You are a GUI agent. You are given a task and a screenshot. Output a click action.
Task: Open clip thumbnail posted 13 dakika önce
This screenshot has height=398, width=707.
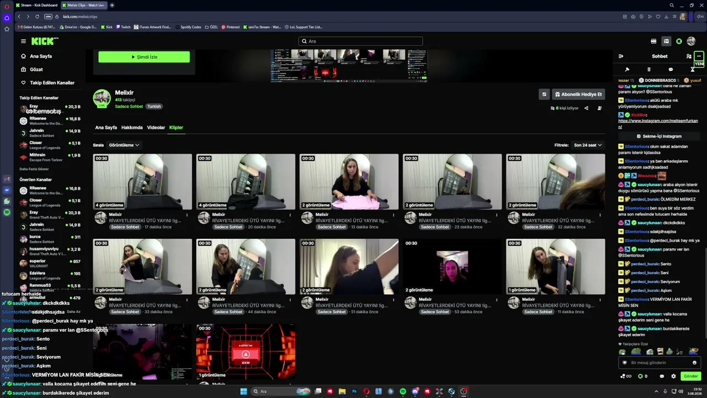[x=349, y=182]
